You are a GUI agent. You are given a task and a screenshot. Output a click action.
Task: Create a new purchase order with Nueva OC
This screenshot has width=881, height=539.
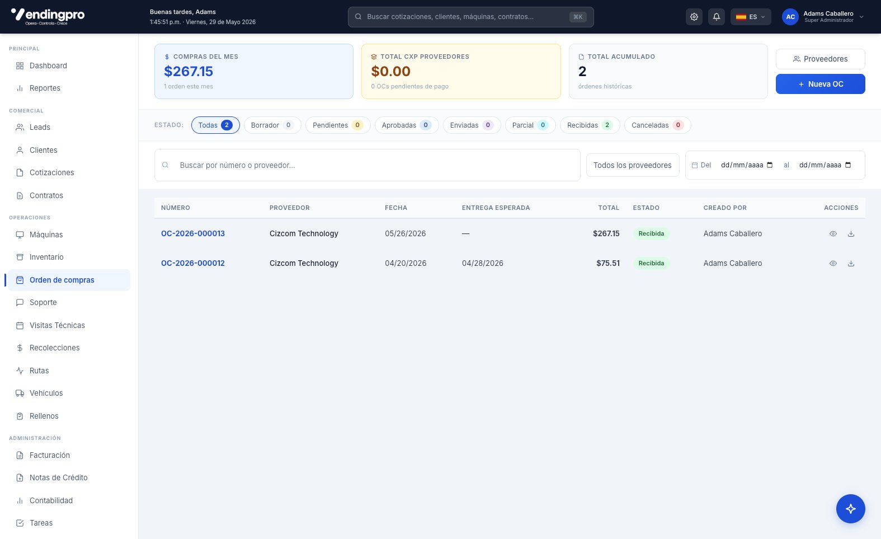(821, 84)
